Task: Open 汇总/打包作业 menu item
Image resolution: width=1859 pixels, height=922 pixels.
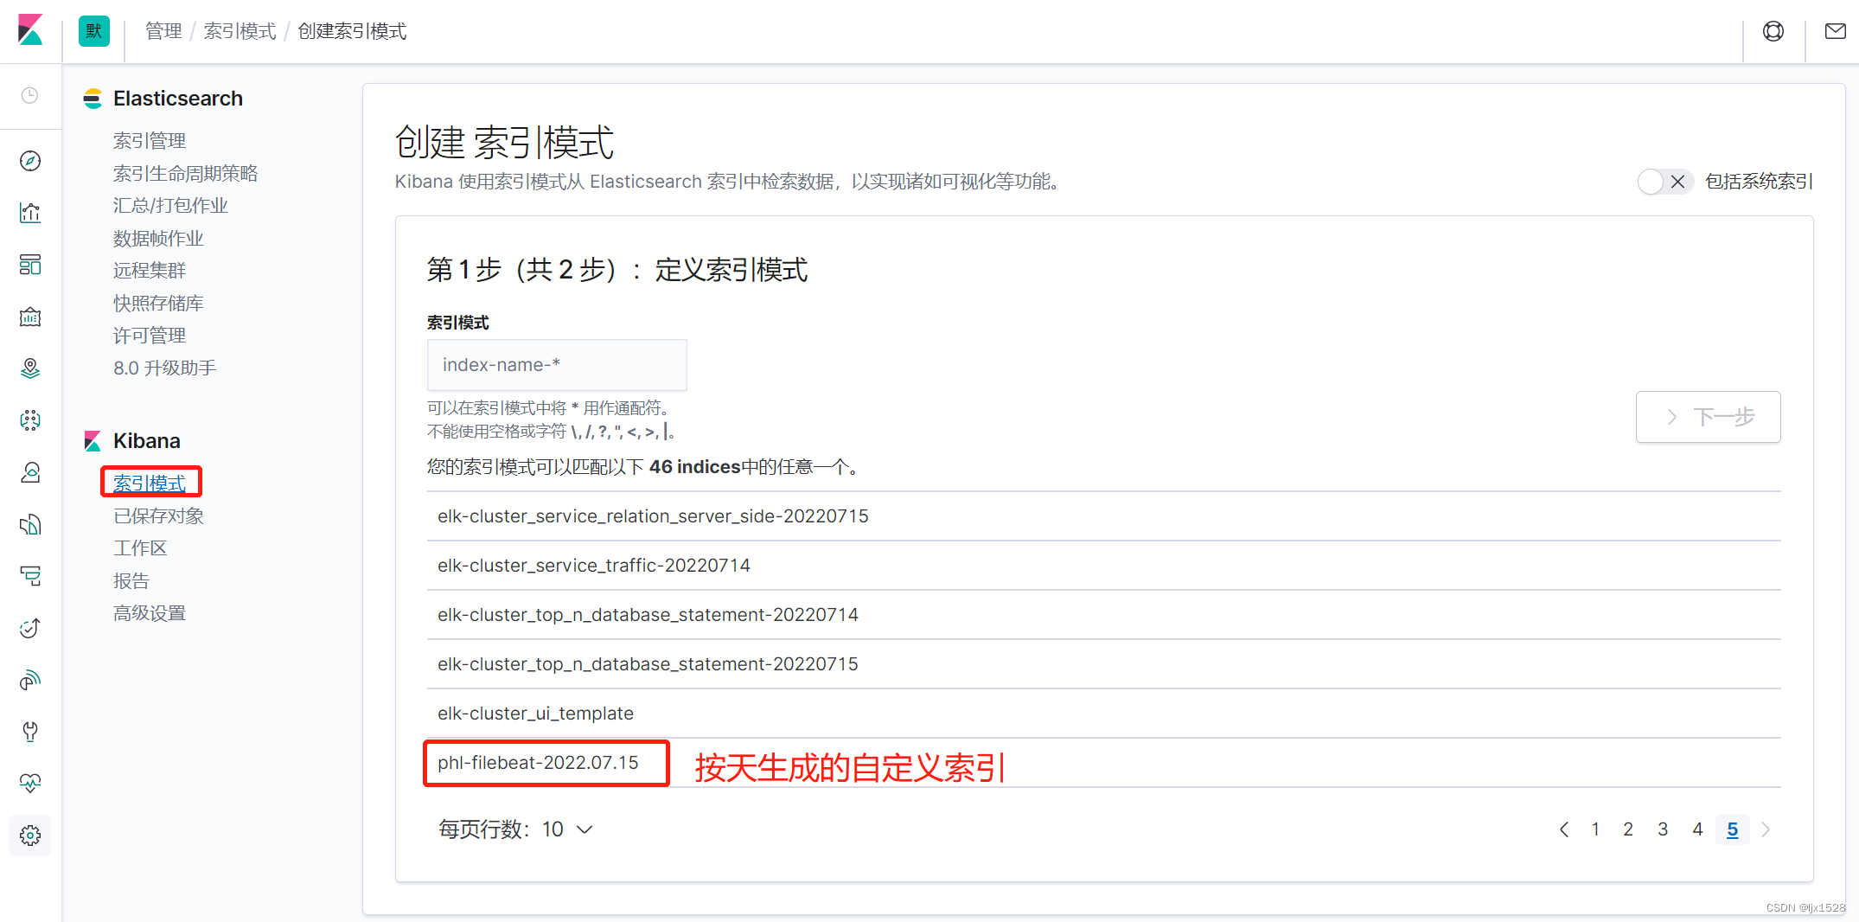Action: (170, 205)
